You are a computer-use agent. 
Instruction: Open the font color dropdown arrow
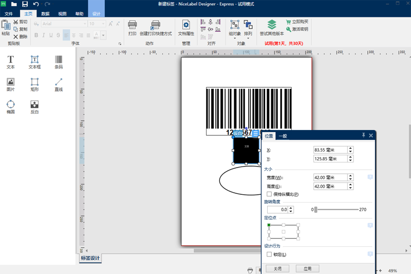(103, 35)
